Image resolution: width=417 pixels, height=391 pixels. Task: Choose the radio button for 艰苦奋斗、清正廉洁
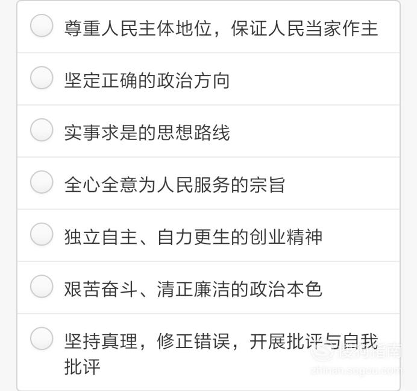42,287
